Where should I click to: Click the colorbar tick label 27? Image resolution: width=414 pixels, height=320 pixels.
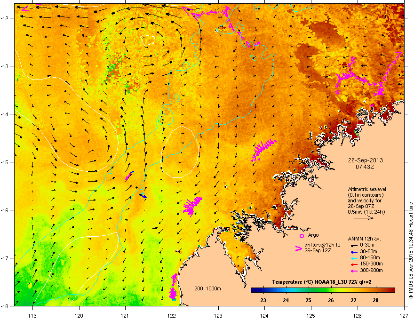[353, 300]
